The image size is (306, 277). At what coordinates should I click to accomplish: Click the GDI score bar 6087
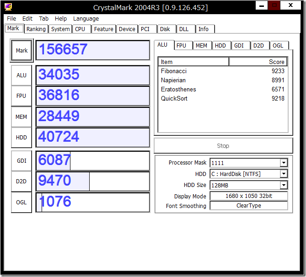tap(93, 161)
